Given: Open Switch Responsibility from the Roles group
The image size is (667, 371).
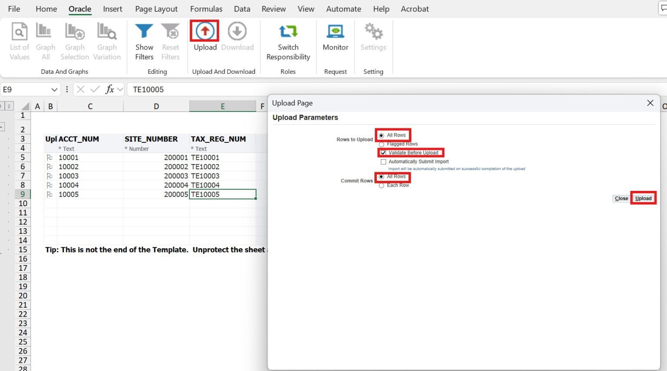Looking at the screenshot, I should 288,40.
